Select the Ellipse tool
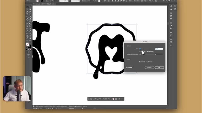202x113 pixels. click(27, 17)
